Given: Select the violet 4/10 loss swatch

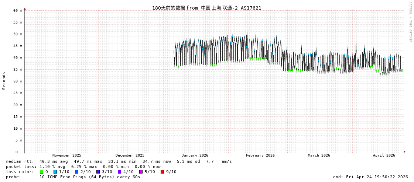Looking at the screenshot, I should click(x=119, y=172).
